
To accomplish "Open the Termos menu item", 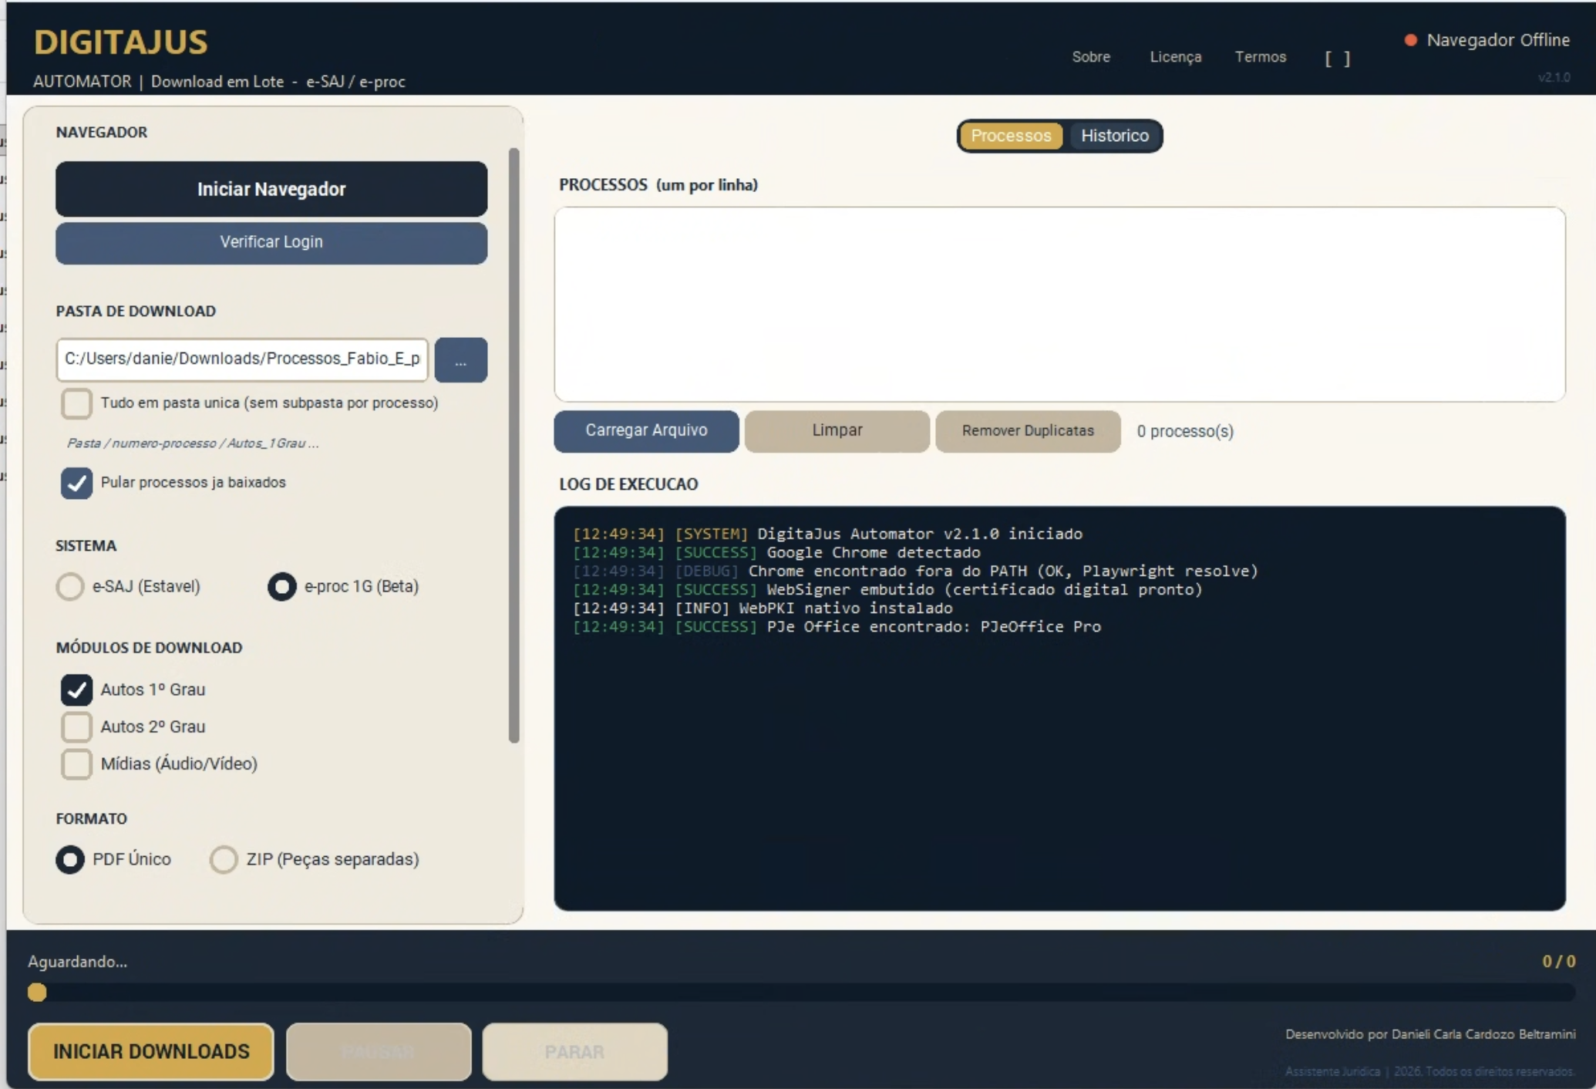I will [1261, 57].
